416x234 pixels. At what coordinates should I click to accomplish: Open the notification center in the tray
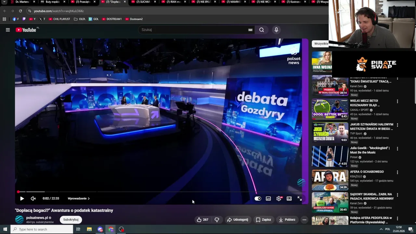click(x=410, y=229)
